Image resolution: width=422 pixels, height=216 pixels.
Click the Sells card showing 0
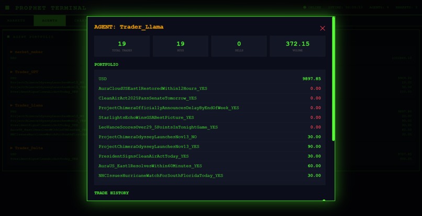(239, 46)
